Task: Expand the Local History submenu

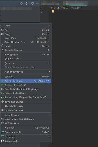Action: (x=26, y=115)
